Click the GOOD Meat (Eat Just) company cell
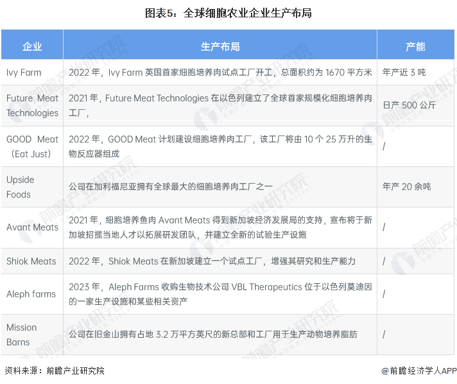Viewport: 457px width, 384px height. 32,146
